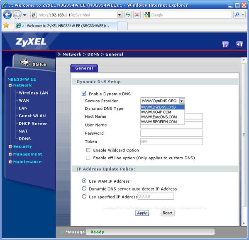Click the search magnifier icon
This screenshot has width=249, height=240.
coord(237,15)
